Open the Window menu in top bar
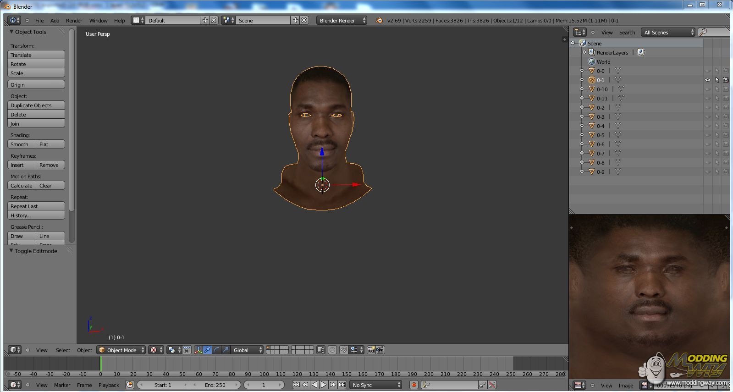The height and width of the screenshot is (392, 733). click(x=98, y=21)
